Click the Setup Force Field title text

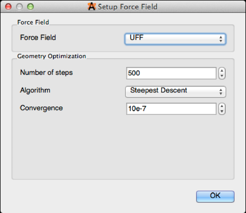128,7
